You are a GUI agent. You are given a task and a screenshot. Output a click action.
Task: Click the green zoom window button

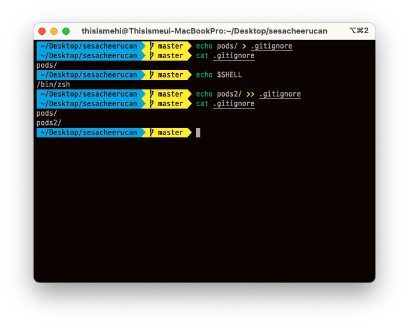tap(66, 31)
